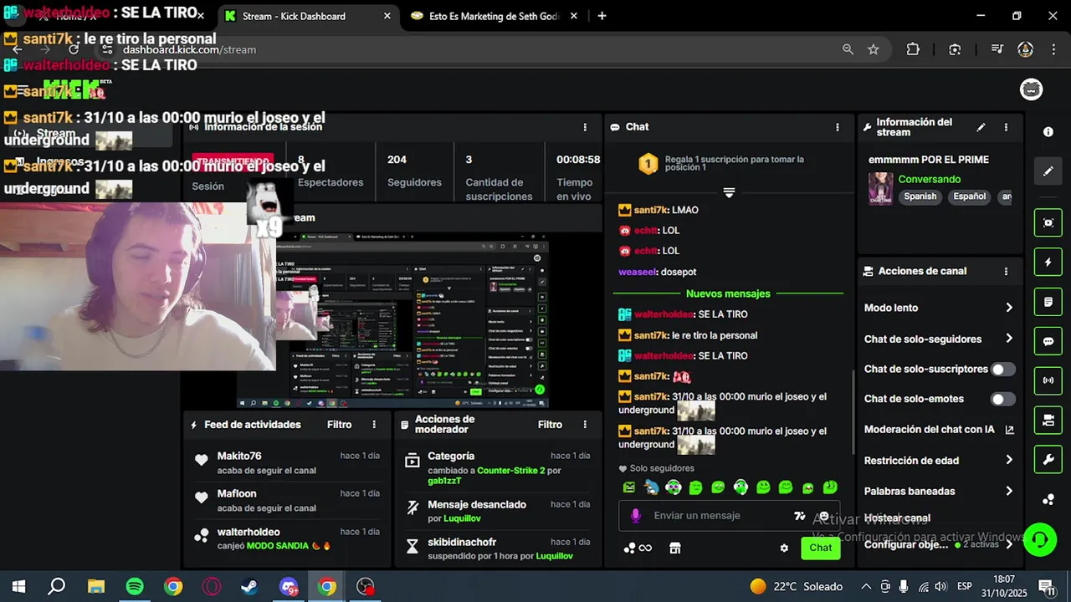Click the purple microphone icon in message box
The height and width of the screenshot is (602, 1071).
coord(636,516)
